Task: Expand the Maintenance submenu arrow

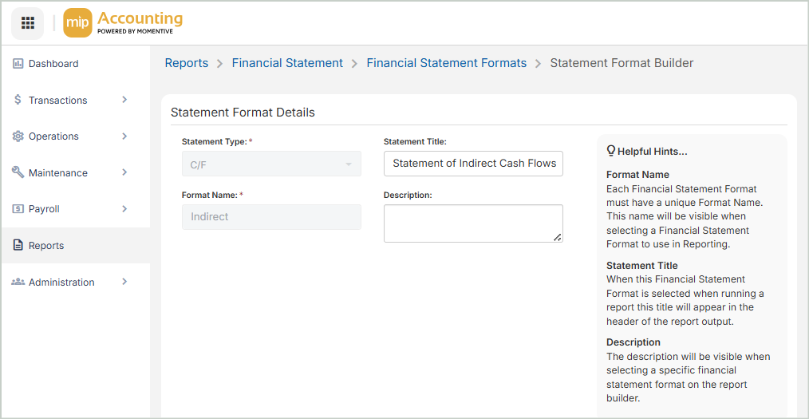Action: [x=124, y=172]
